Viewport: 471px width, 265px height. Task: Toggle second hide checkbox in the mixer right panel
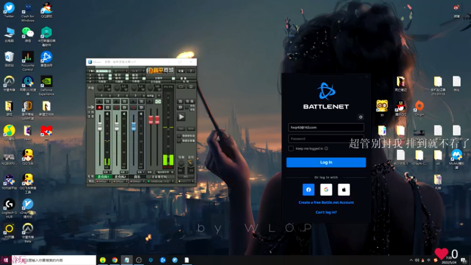[179, 141]
